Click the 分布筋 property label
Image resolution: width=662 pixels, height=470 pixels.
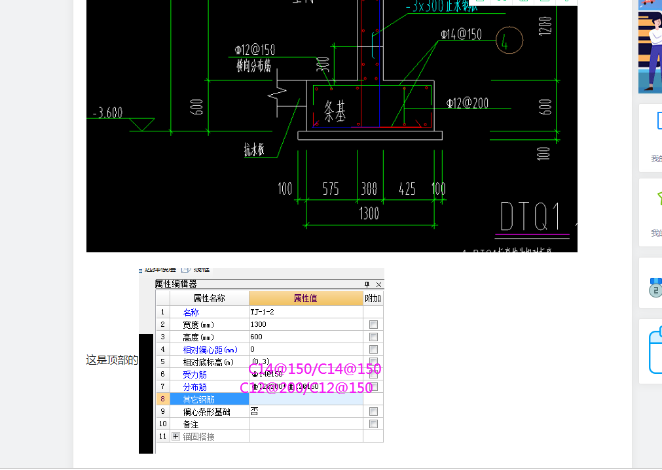click(x=194, y=388)
